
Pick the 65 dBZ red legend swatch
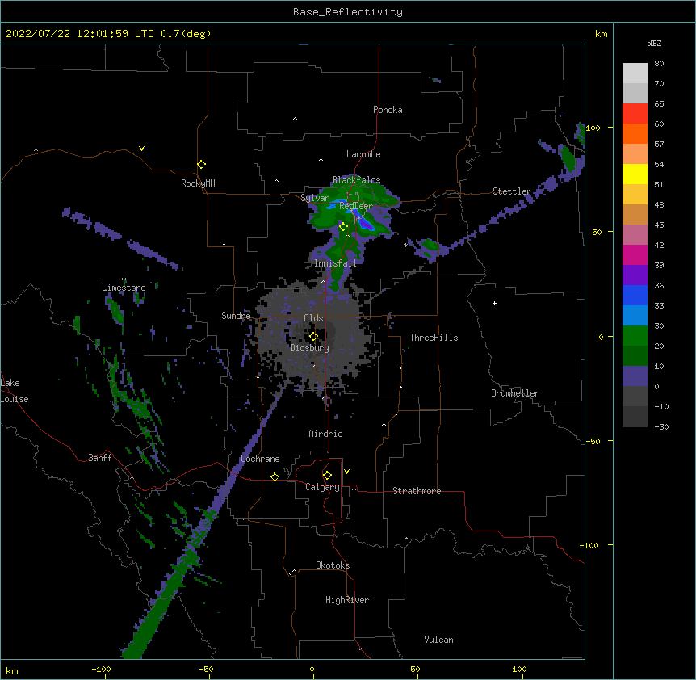tap(635, 114)
